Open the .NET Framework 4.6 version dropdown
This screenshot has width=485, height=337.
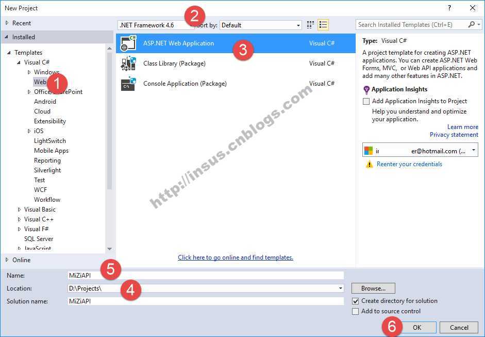156,25
